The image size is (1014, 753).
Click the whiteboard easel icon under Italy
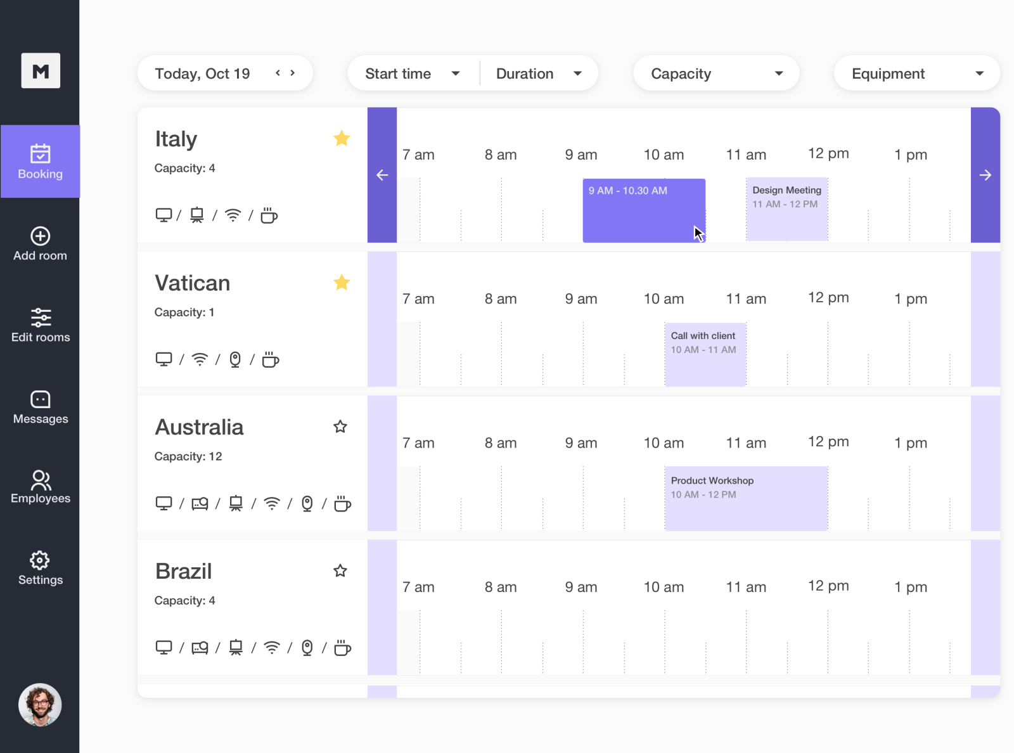[x=197, y=215]
